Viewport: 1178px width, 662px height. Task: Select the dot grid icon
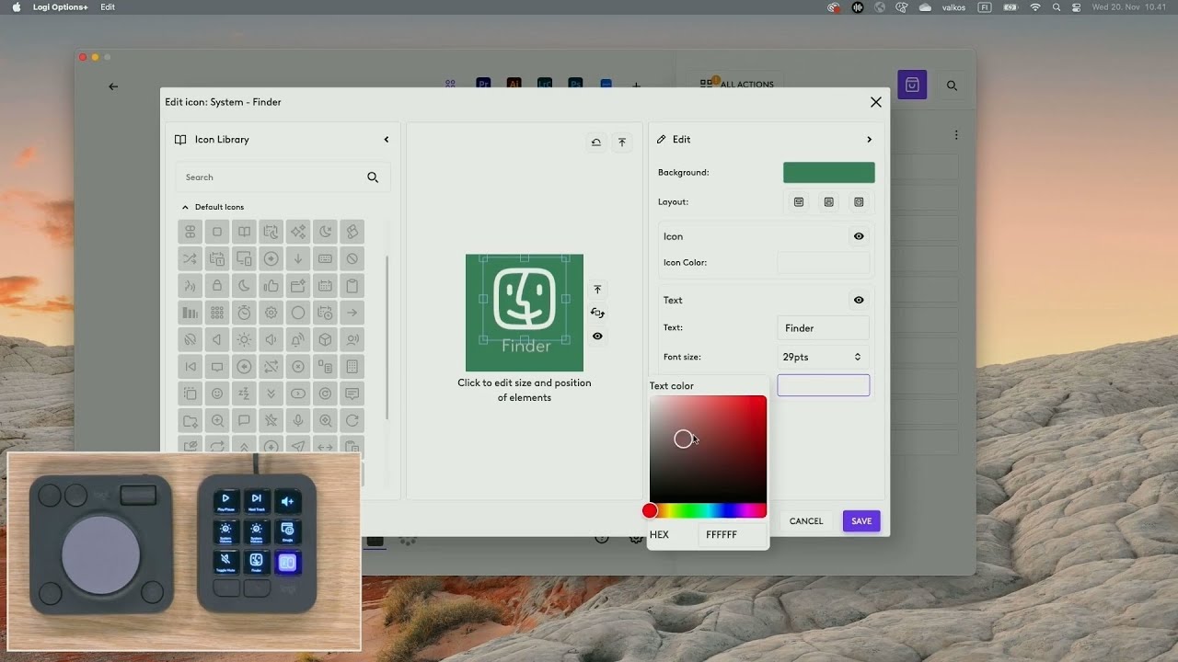217,313
